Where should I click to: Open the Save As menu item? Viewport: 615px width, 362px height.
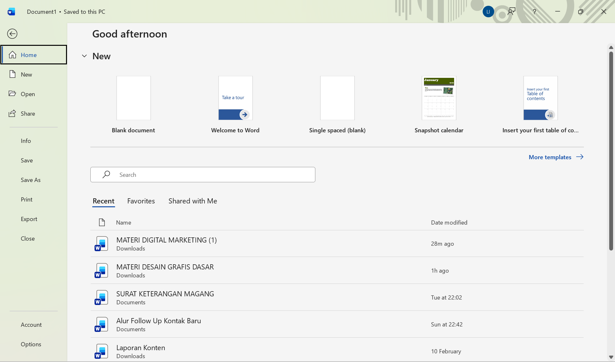pos(31,180)
